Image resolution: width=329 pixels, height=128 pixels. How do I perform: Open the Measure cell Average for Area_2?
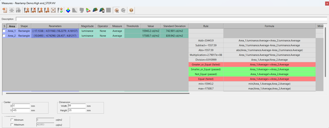[x=117, y=36]
